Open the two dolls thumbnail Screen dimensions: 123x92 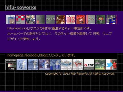[30, 19]
